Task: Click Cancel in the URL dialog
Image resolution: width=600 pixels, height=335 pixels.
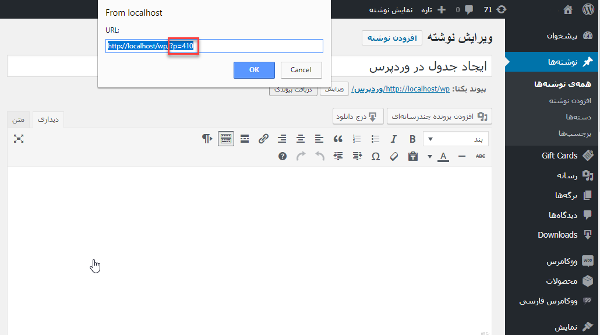Action: click(x=301, y=70)
